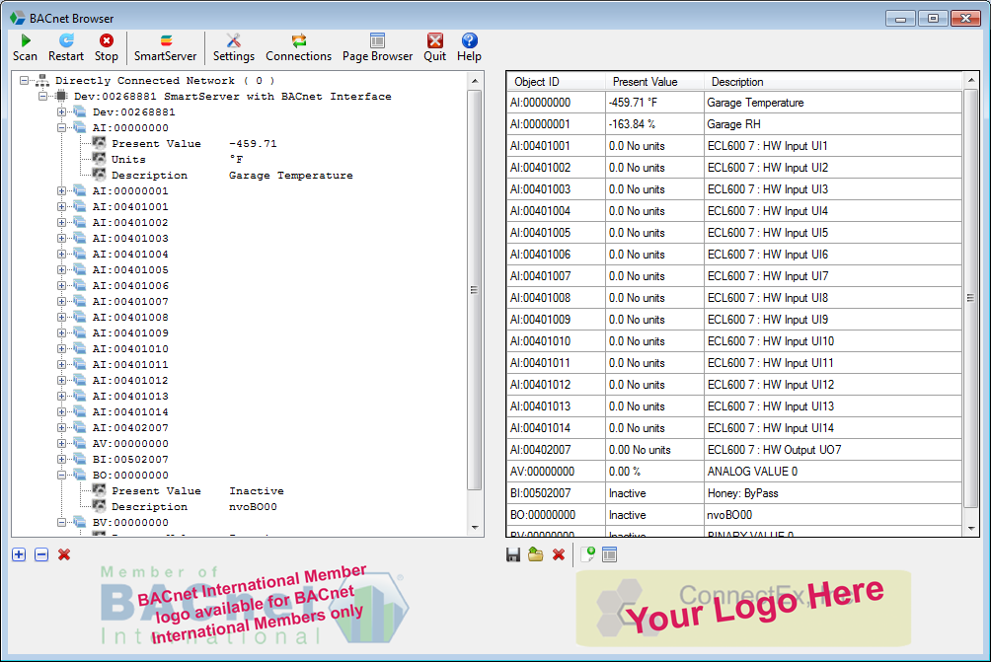Click the table view icon below grid
991x662 pixels.
[609, 554]
